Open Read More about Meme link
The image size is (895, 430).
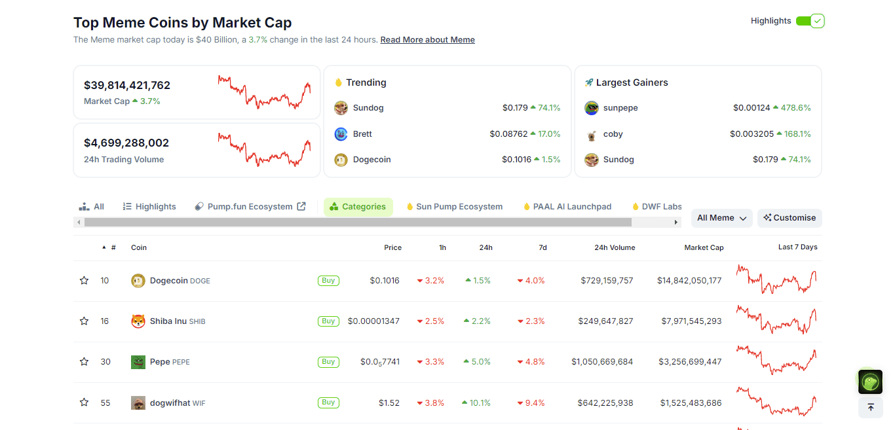[427, 40]
